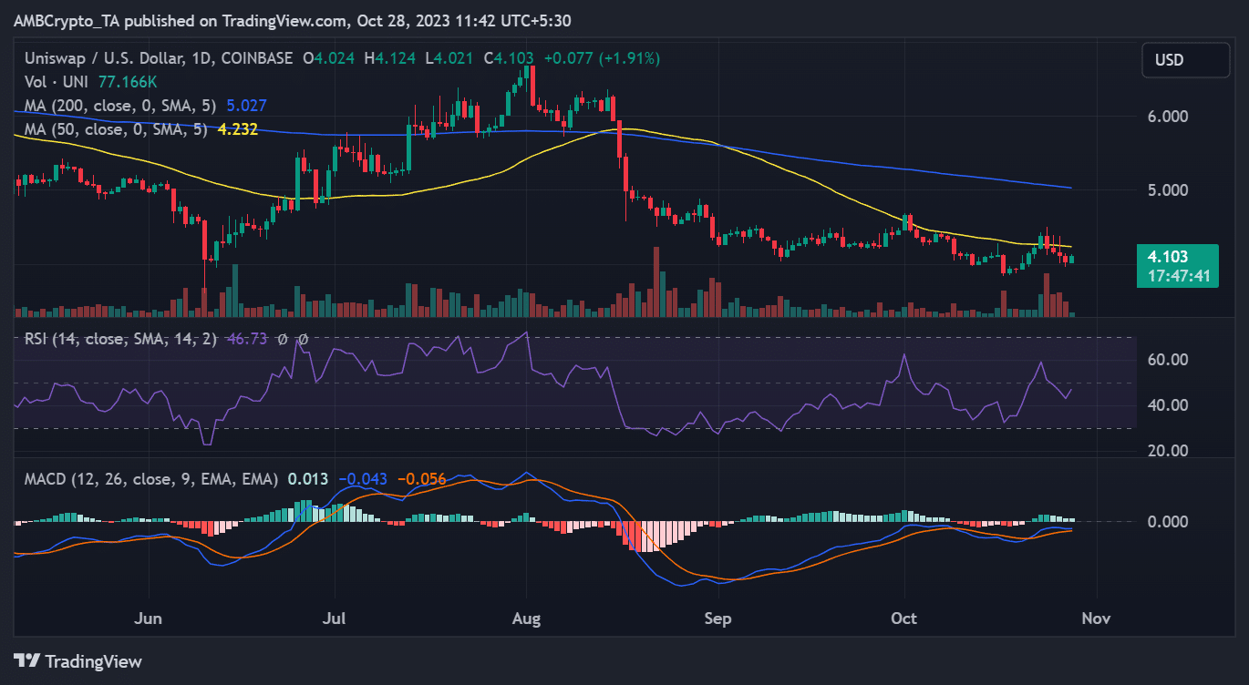Click the MACD histogram value 0.013
The width and height of the screenshot is (1249, 685).
(x=308, y=478)
